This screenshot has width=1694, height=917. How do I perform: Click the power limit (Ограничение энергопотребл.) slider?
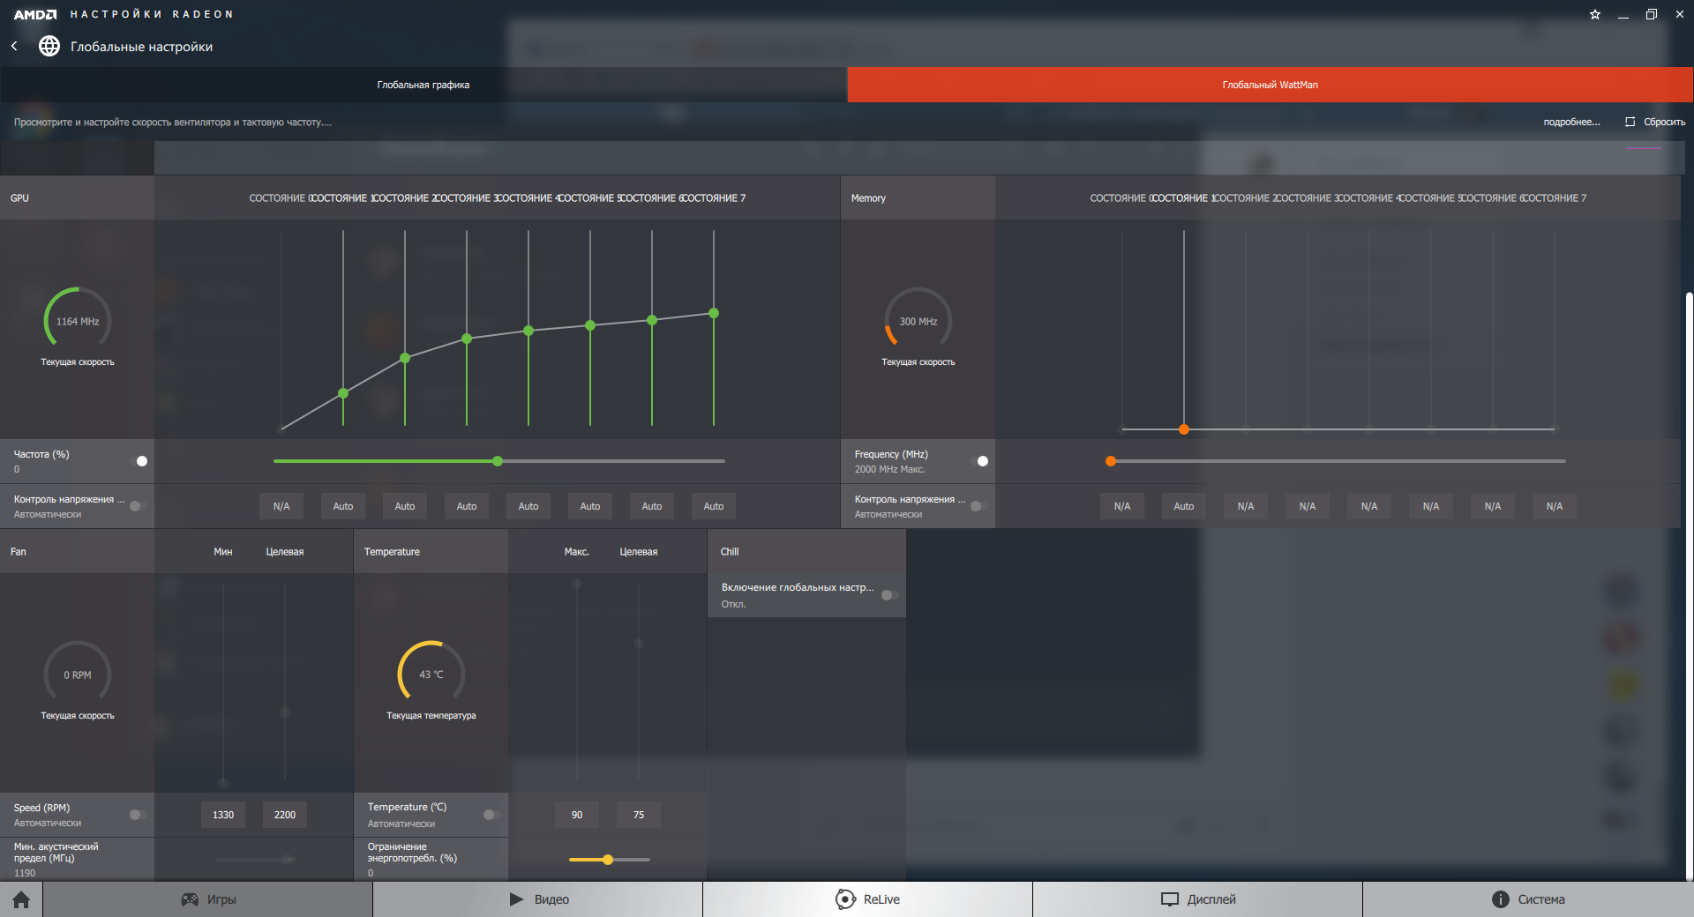[610, 860]
